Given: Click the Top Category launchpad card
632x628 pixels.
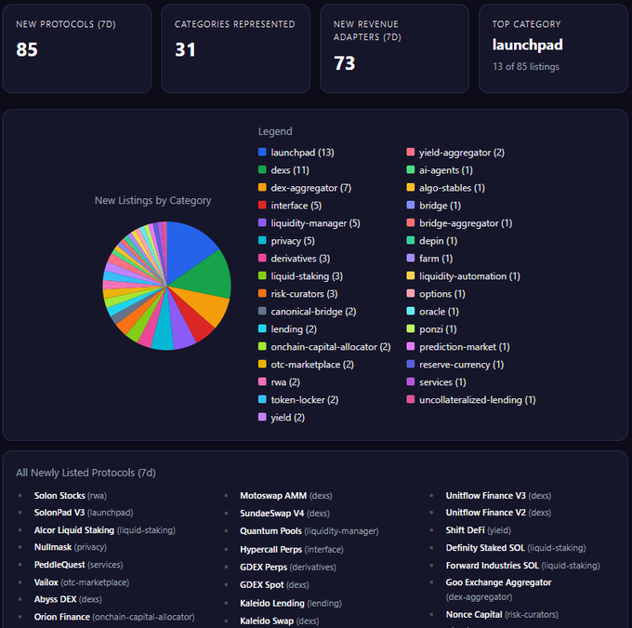Looking at the screenshot, I should click(553, 48).
